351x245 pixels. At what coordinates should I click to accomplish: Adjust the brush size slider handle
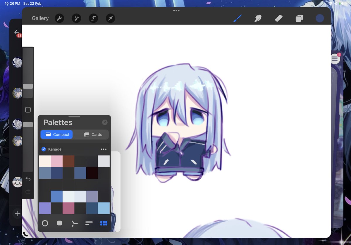28,86
